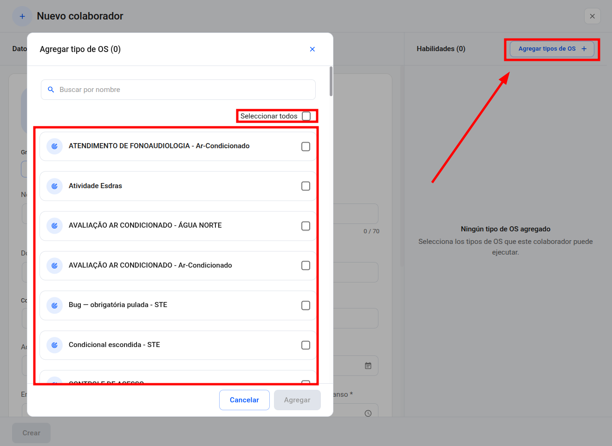The image size is (612, 446).
Task: Close the Nuevo colaborador panel
Action: point(592,16)
